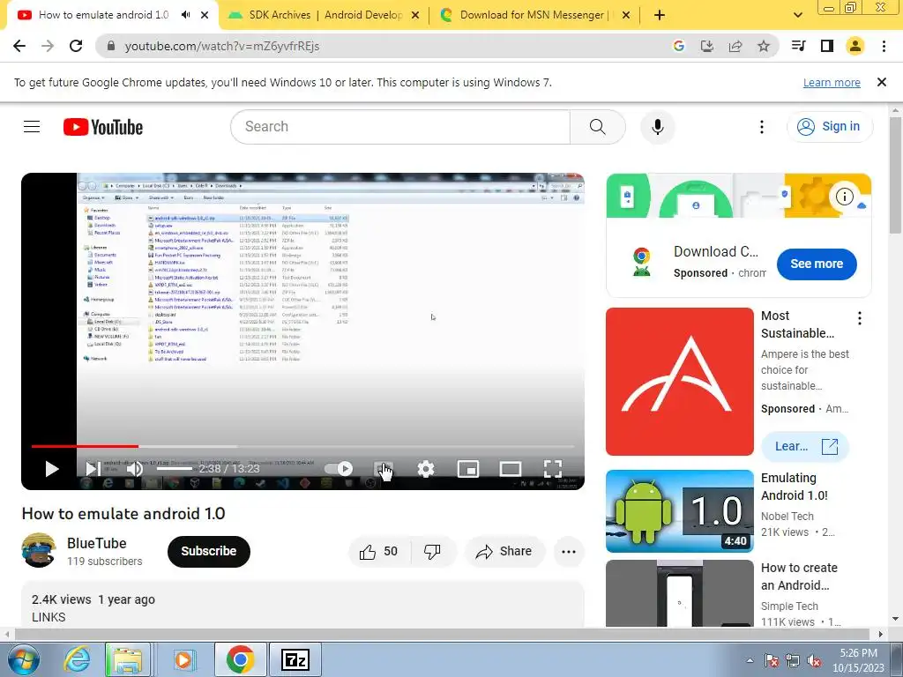
Task: Reload the current page
Action: (76, 46)
